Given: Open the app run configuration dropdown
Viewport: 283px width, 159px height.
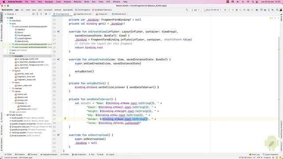Looking at the screenshot, I should [x=195, y=10].
